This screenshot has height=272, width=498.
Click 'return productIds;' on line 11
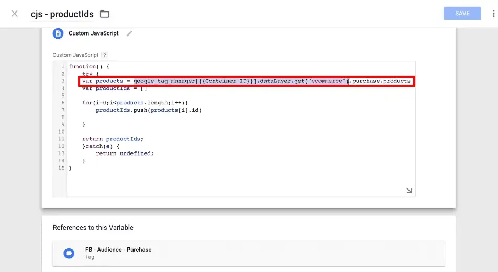pos(113,139)
